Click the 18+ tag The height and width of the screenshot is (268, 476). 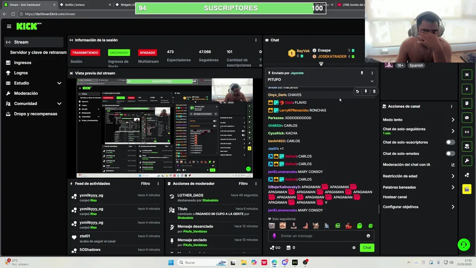[x=400, y=66]
